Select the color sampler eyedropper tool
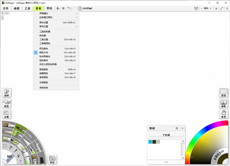This screenshot has height=166, width=230. [x=16, y=151]
